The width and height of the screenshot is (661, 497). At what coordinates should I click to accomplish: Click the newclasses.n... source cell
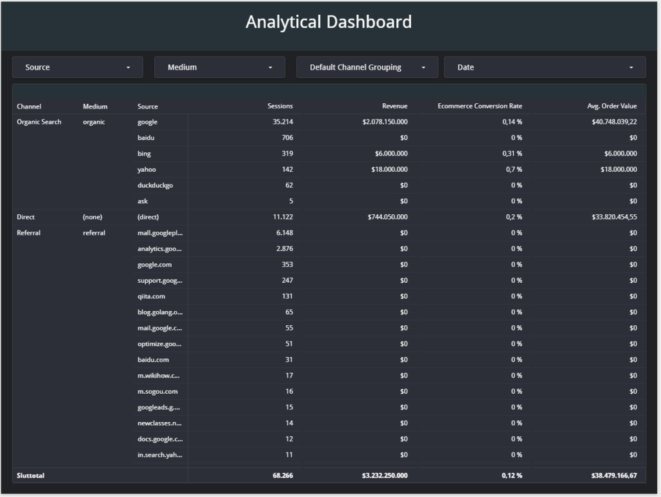point(160,423)
